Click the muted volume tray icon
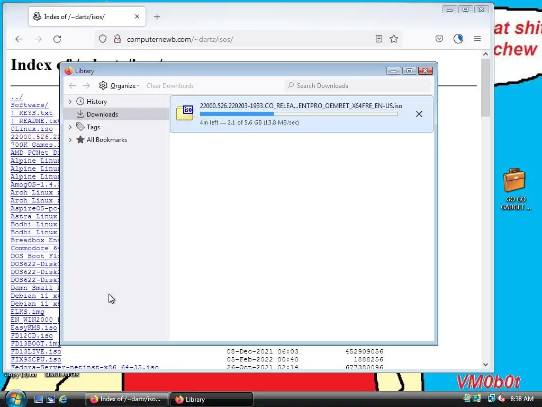Screen dimensions: 542x407 pos(501,399)
